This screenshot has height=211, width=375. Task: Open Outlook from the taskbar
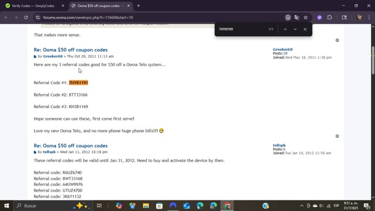186,206
